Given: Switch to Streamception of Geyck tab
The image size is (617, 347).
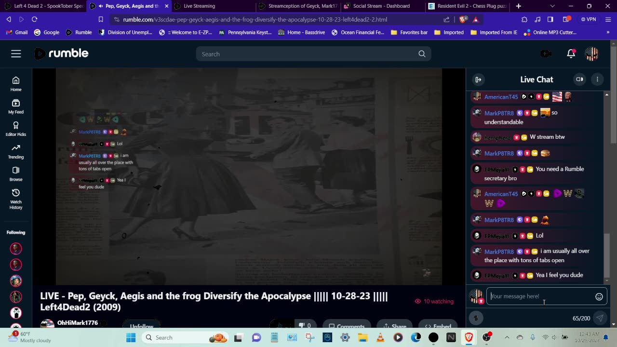Looking at the screenshot, I should tap(298, 6).
